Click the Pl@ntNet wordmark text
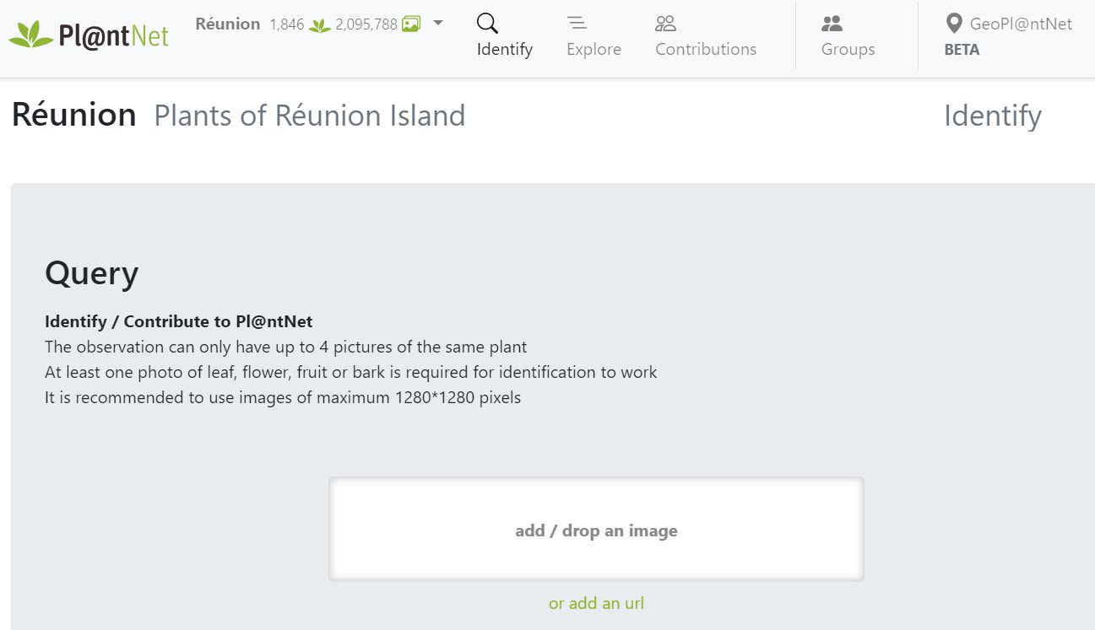This screenshot has height=630, width=1095. 114,35
